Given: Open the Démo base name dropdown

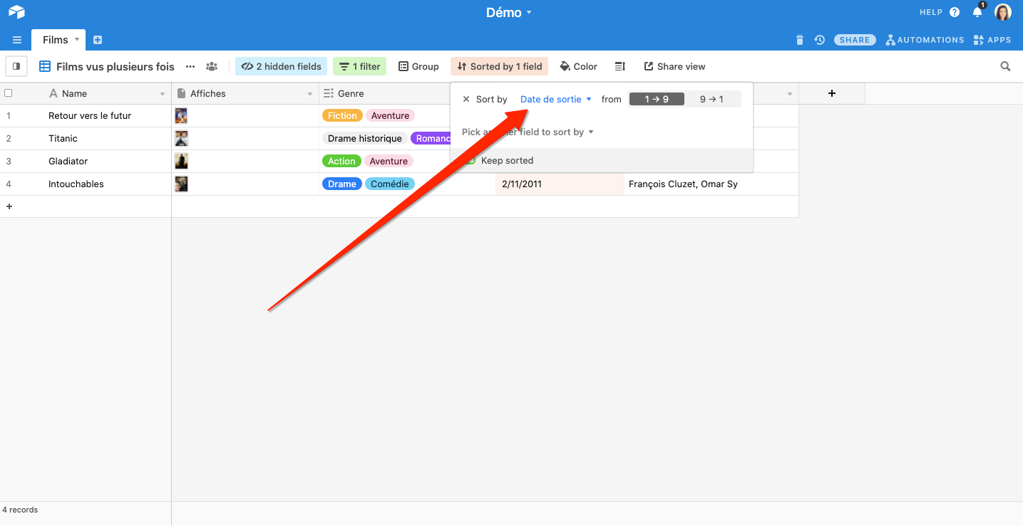Looking at the screenshot, I should pyautogui.click(x=509, y=12).
